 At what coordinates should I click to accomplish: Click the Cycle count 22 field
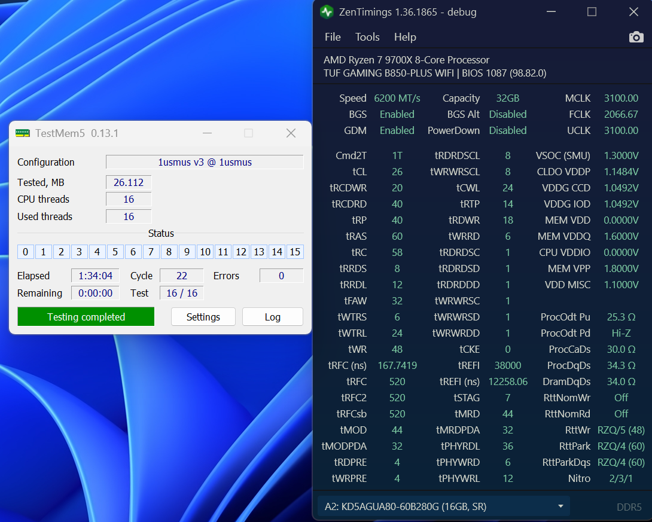pyautogui.click(x=182, y=276)
